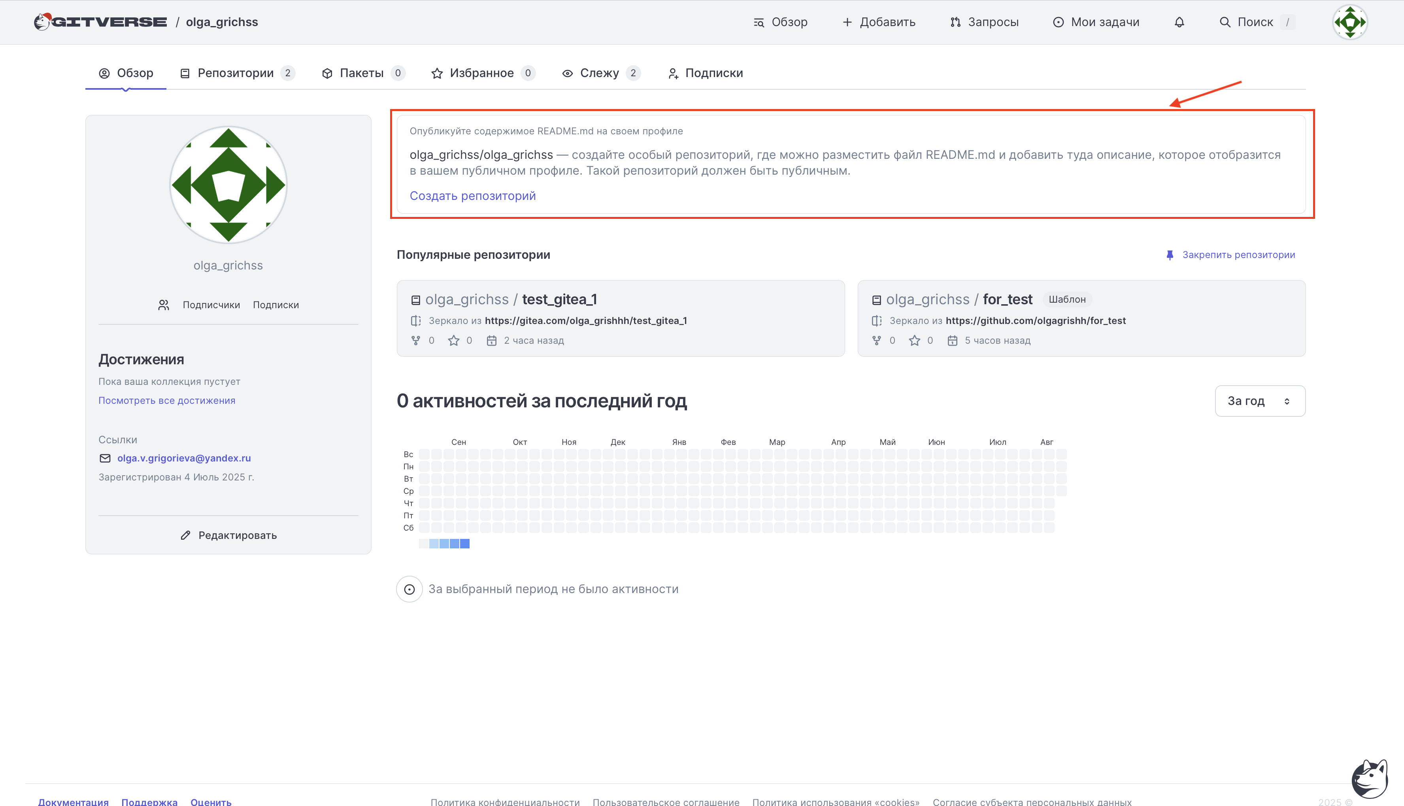
Task: Click the mirror icon in test_gitea_1 card
Action: [416, 320]
